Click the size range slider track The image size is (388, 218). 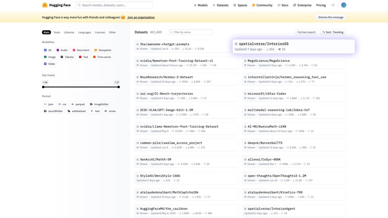click(81, 87)
